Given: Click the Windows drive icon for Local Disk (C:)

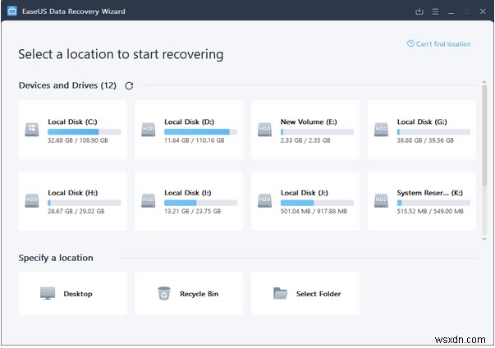Looking at the screenshot, I should point(32,130).
